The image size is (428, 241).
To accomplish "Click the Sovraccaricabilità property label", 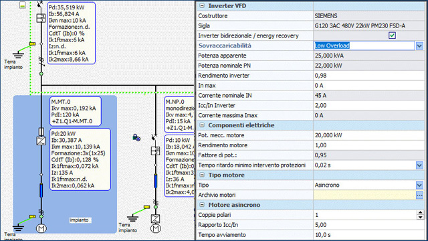I will point(225,46).
